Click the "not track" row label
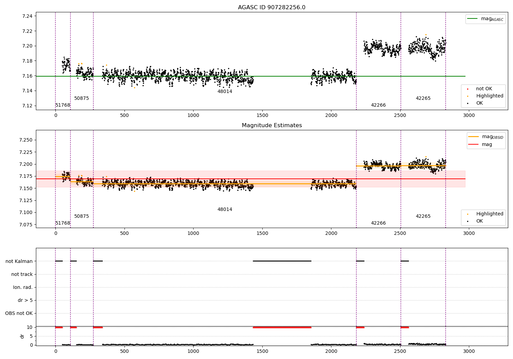513x359 pixels. pos(22,275)
